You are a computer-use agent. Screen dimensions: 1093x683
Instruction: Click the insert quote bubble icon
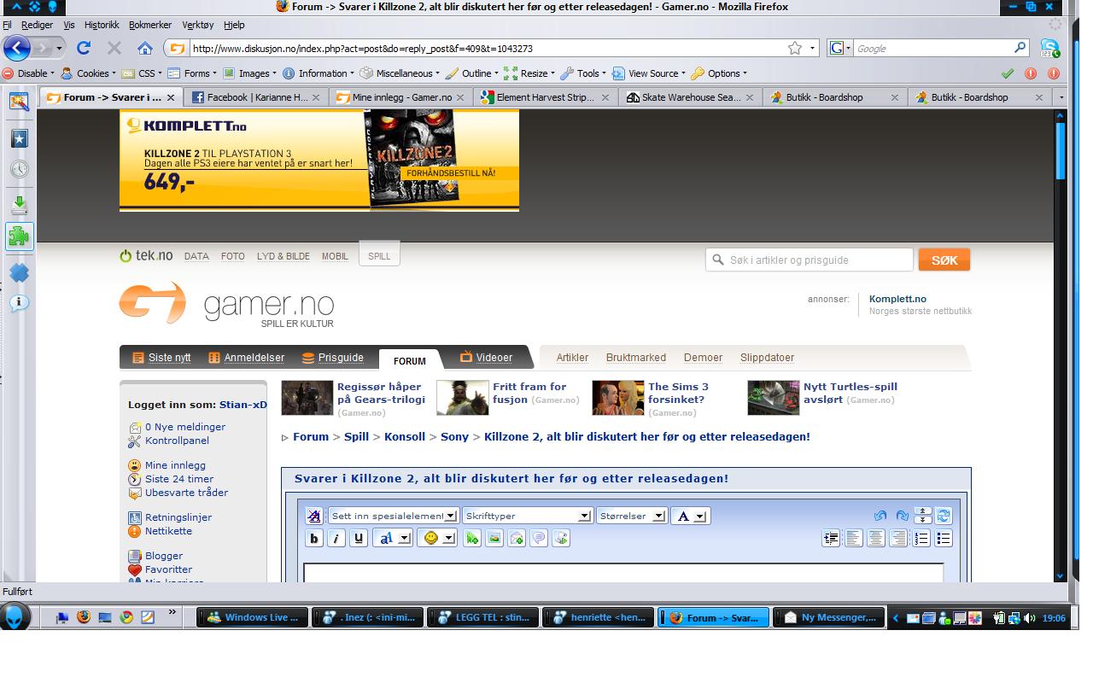[x=539, y=538]
